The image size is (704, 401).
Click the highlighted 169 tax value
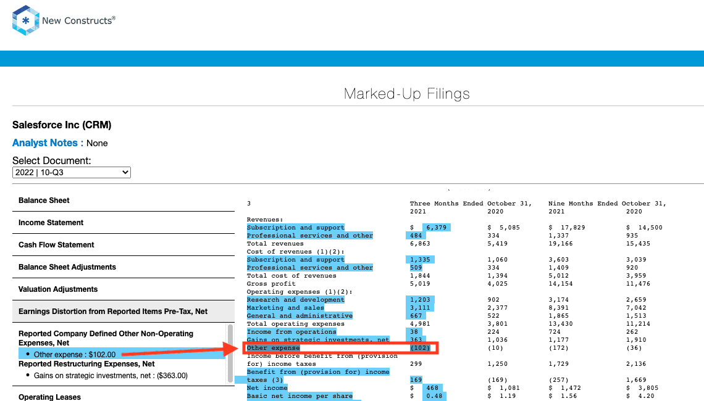tap(416, 380)
